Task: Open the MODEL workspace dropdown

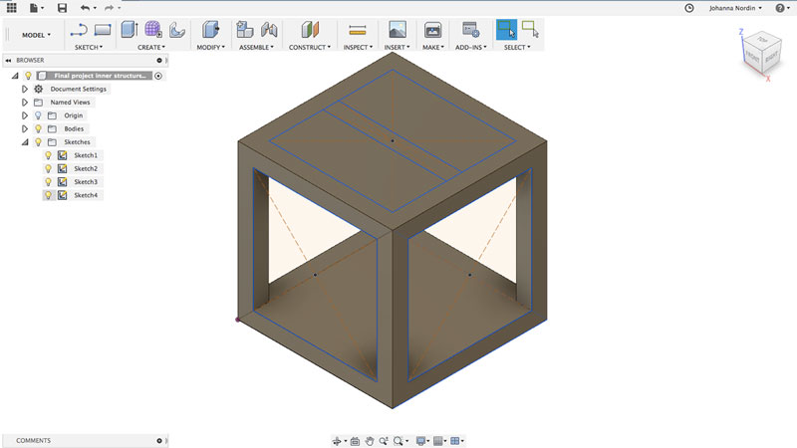Action: tap(36, 35)
